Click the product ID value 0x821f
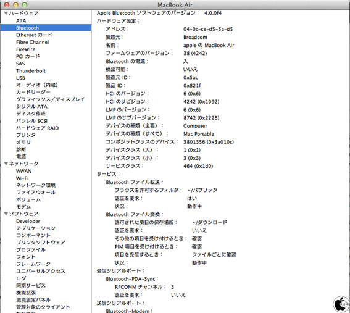 coord(192,86)
